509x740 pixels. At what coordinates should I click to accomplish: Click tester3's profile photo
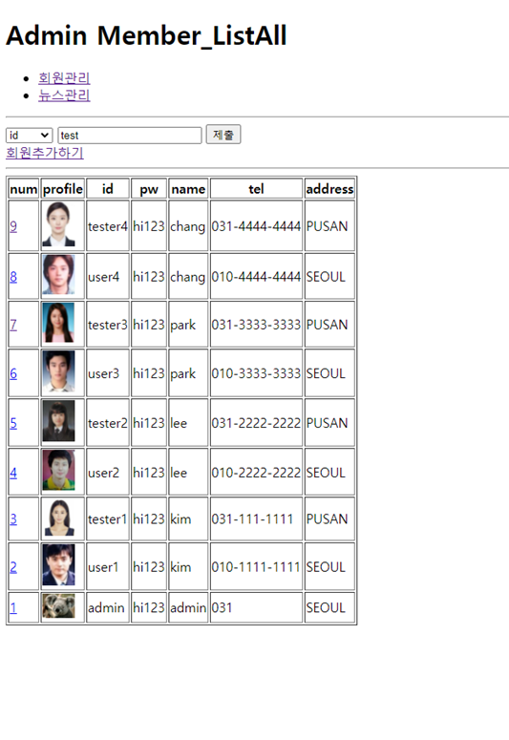coord(58,323)
